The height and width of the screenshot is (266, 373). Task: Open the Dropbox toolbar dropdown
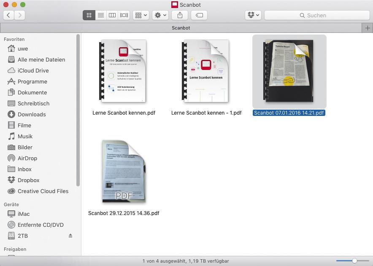pyautogui.click(x=253, y=15)
